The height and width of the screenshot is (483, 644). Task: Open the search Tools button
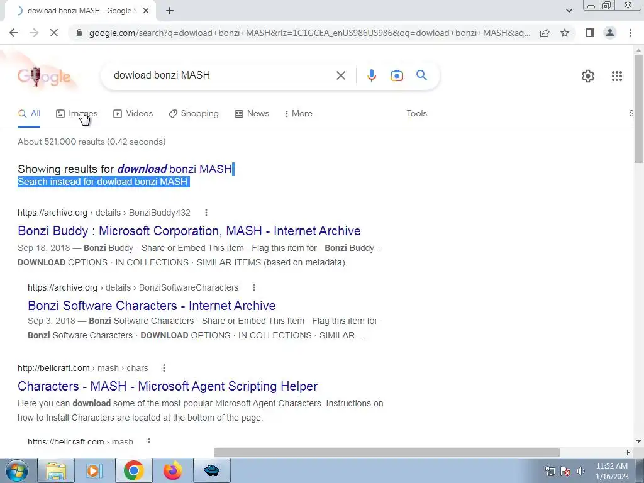pyautogui.click(x=416, y=114)
